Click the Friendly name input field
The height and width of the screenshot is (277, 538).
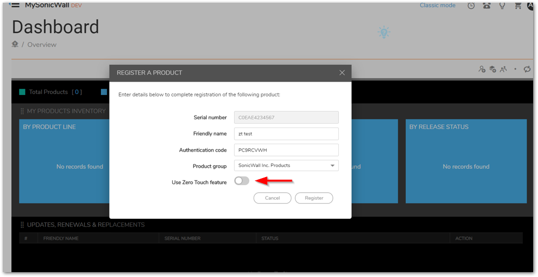point(286,134)
